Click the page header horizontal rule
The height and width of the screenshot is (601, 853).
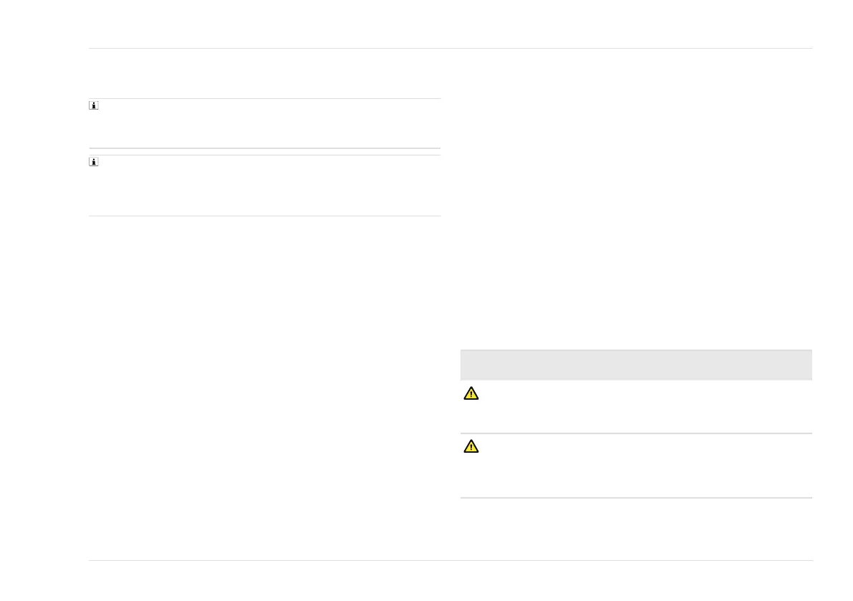[450, 49]
